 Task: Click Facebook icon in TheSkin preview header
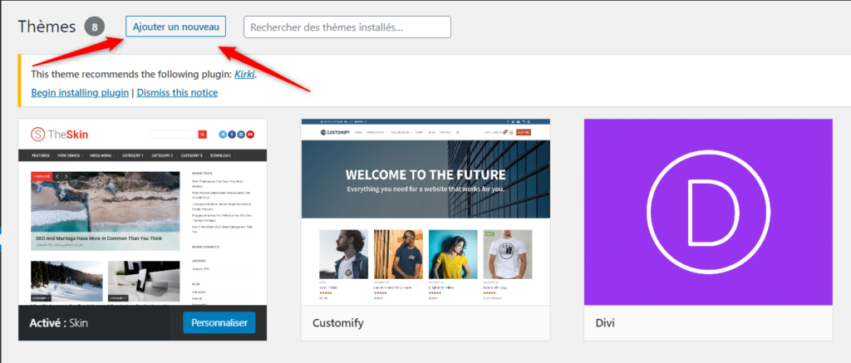click(232, 135)
